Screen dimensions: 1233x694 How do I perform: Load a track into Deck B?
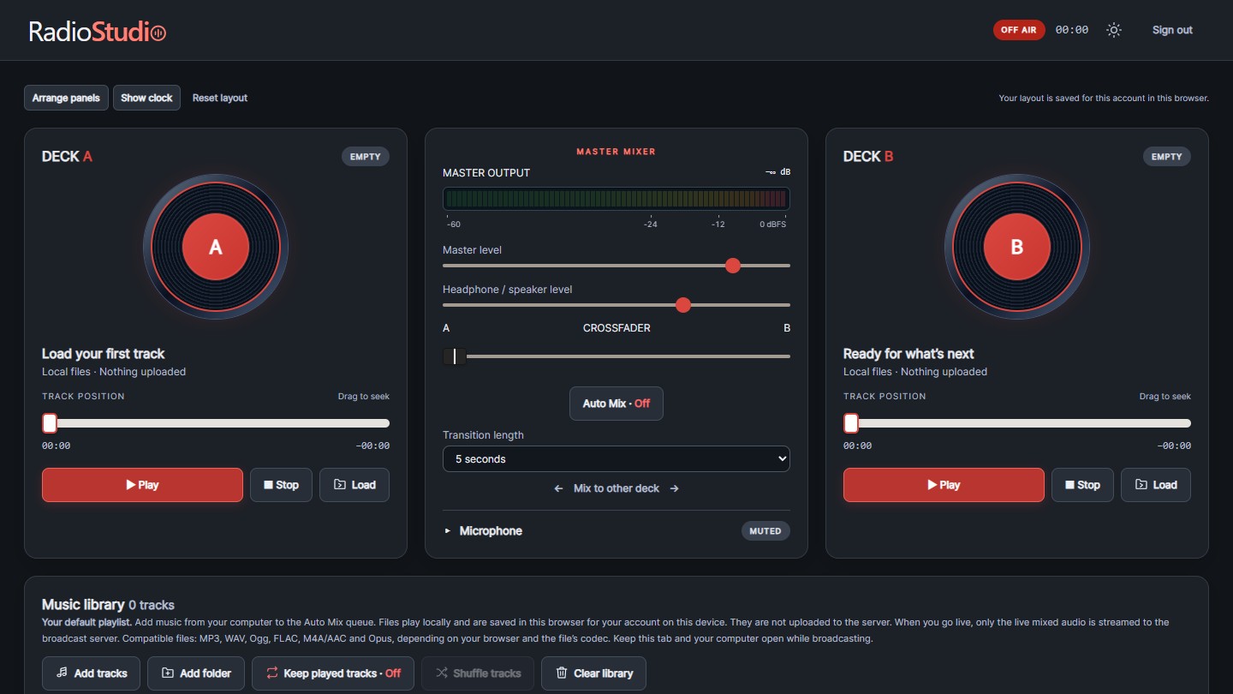coord(1156,485)
